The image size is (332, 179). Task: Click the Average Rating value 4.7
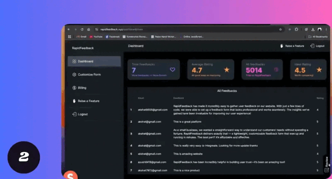(197, 70)
